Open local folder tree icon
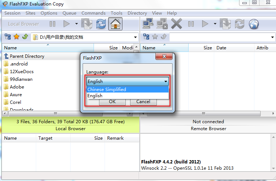The height and width of the screenshot is (181, 276). click(8, 37)
